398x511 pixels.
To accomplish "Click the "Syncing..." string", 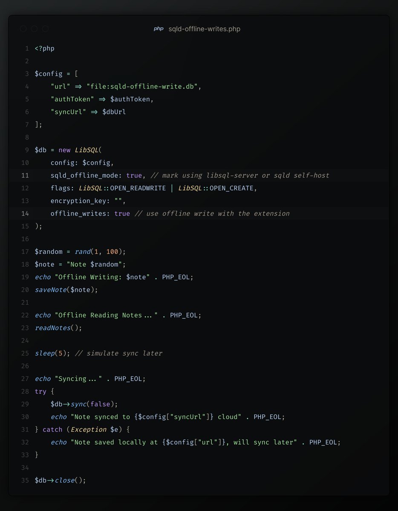I will tap(78, 379).
